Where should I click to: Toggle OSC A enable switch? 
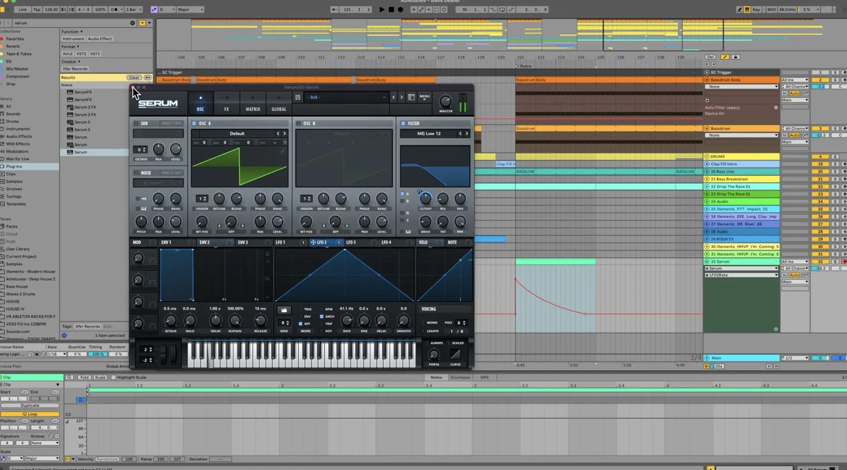point(194,123)
